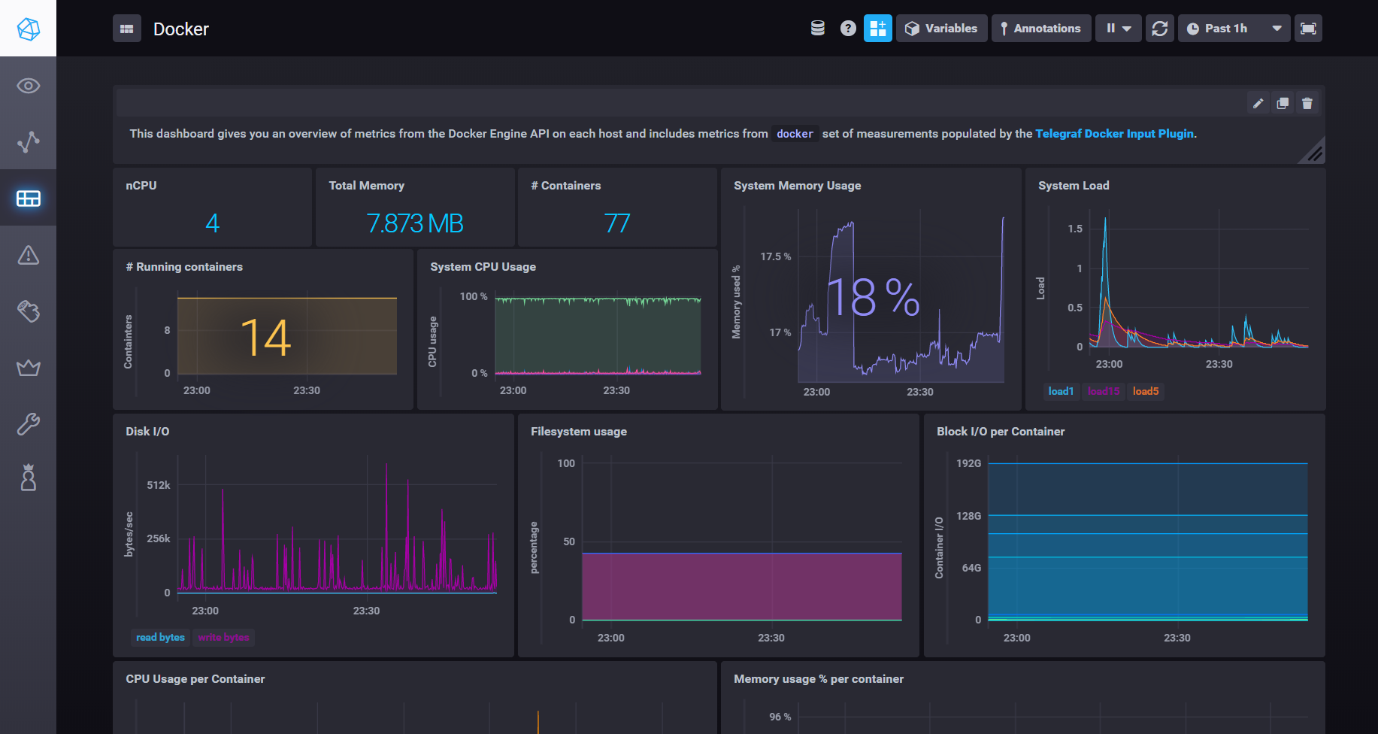This screenshot has height=734, width=1378.
Task: Toggle write bytes series in Disk I/O legend
Action: click(x=223, y=638)
